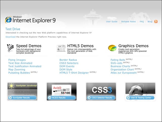This screenshot has width=162, height=122.
Task: Click the arrow icon beside SunSpider Results
Action: 10,98
